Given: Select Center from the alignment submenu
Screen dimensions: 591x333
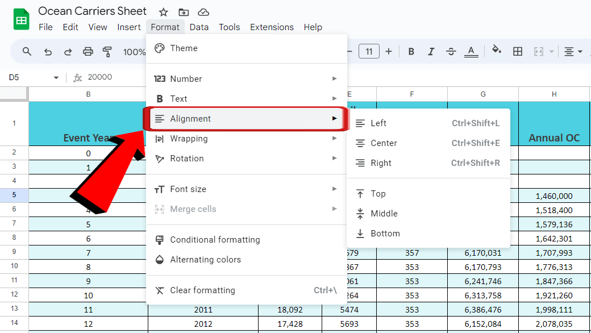Looking at the screenshot, I should [x=383, y=143].
